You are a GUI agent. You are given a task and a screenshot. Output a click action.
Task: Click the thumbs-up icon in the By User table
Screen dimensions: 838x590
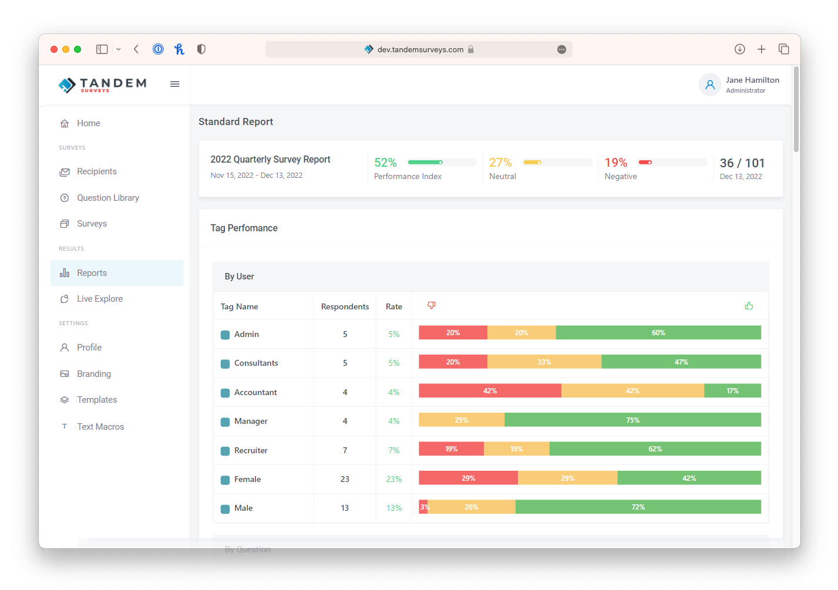coord(749,305)
